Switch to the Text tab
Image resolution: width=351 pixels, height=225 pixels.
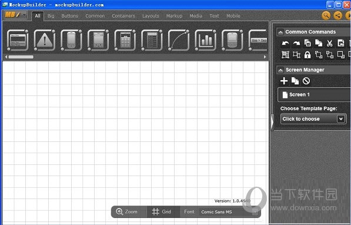click(214, 16)
